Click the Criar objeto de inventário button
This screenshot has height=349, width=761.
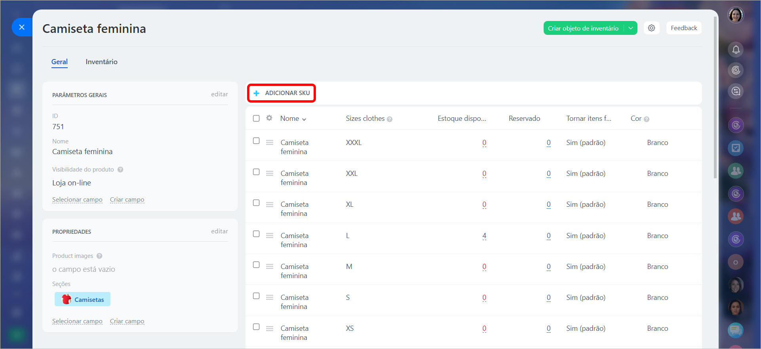[583, 28]
